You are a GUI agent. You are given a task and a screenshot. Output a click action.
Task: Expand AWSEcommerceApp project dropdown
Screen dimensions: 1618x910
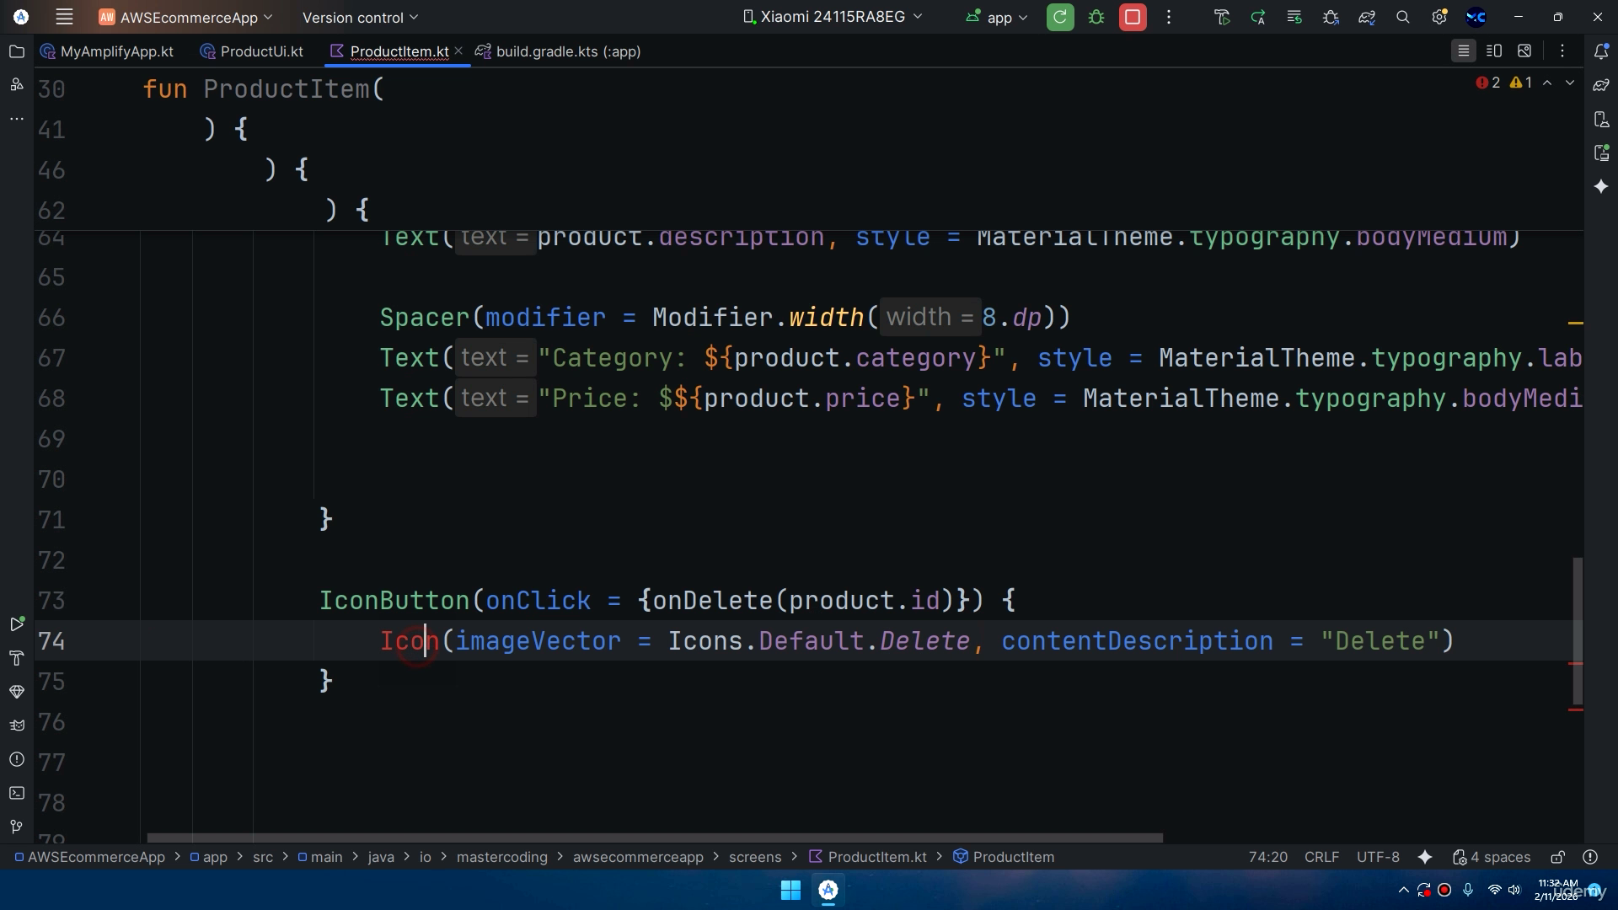pos(185,17)
